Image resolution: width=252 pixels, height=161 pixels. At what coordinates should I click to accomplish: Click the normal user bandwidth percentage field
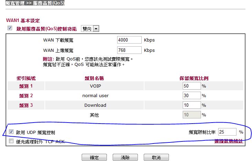[192, 95]
